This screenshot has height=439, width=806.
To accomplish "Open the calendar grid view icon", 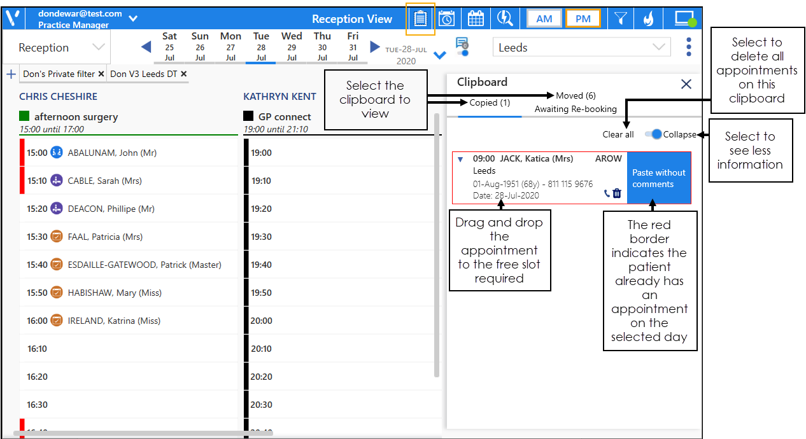I will tap(476, 18).
